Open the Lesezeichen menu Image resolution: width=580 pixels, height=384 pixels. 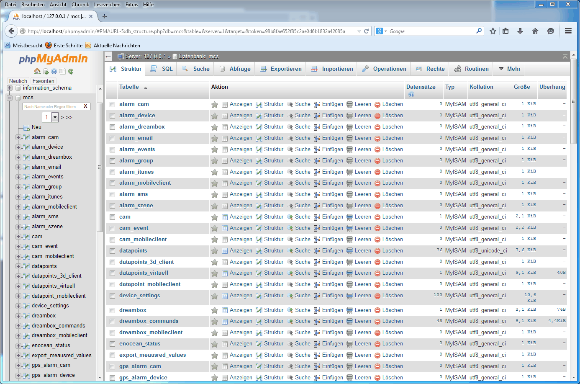click(107, 5)
